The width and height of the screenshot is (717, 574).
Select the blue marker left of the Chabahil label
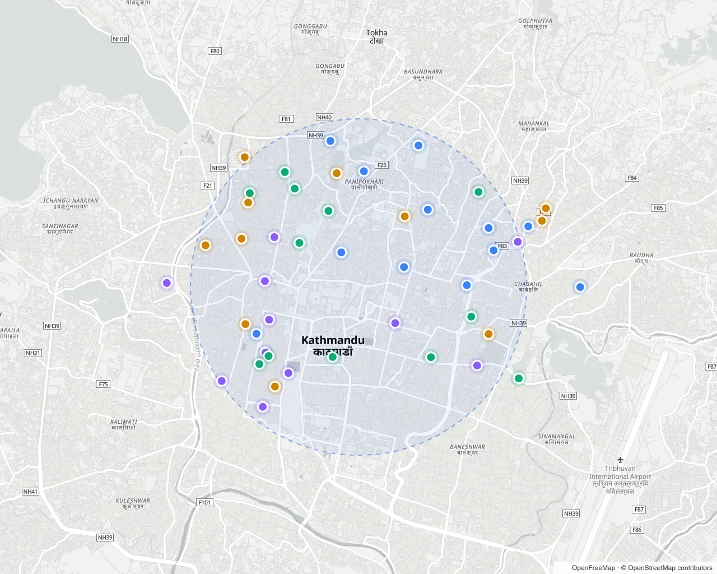[467, 285]
